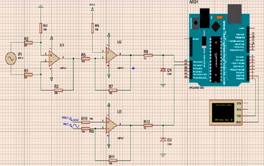
Task: Select resistor R12 at U3 output
Action: (x=148, y=125)
